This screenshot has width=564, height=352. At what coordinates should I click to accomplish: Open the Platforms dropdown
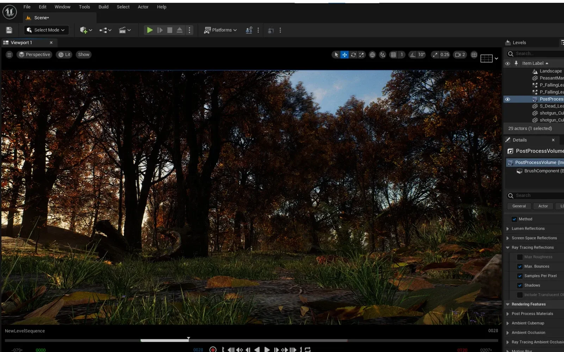(x=221, y=30)
